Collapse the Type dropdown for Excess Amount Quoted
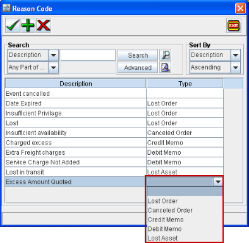This screenshot has width=249, height=243. tap(218, 181)
